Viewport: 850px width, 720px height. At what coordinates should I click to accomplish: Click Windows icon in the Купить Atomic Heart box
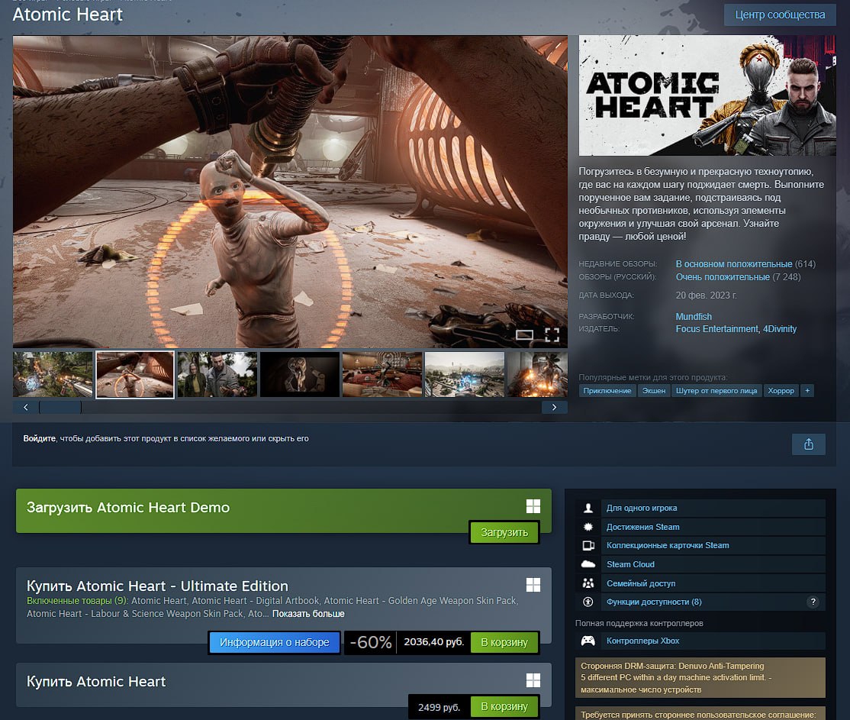(x=533, y=680)
